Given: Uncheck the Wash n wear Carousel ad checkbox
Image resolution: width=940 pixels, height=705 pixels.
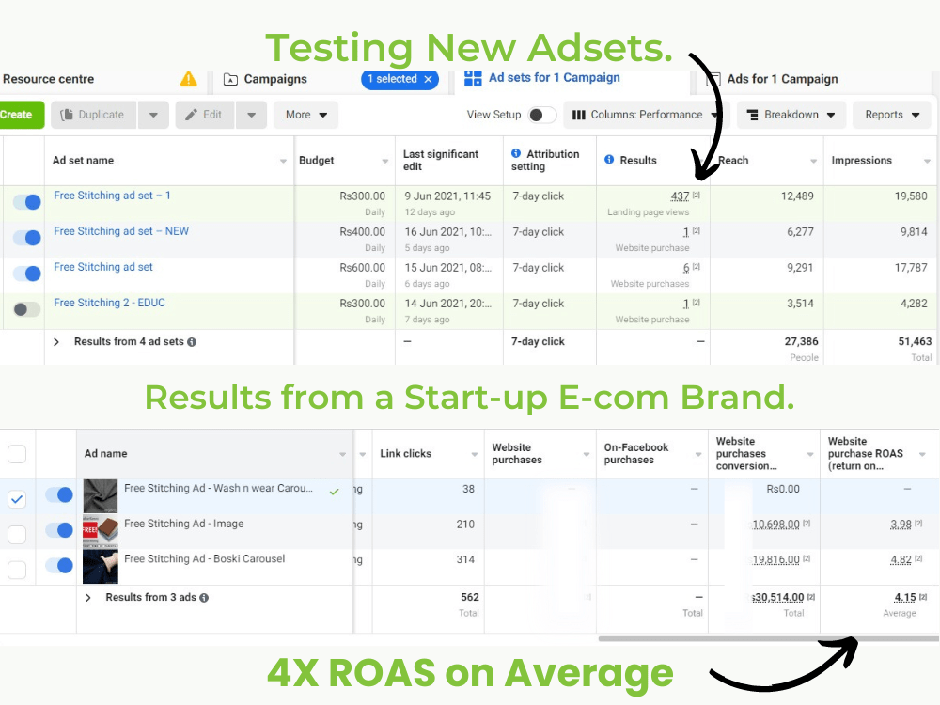Looking at the screenshot, I should (x=17, y=499).
